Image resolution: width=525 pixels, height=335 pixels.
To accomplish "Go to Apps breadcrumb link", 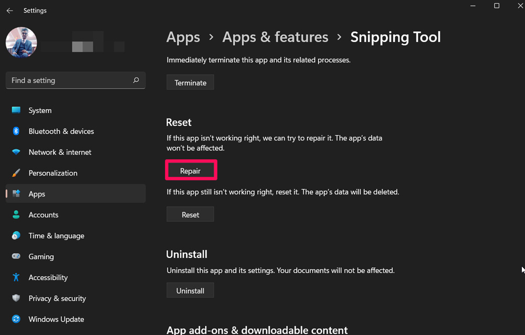I will [183, 37].
